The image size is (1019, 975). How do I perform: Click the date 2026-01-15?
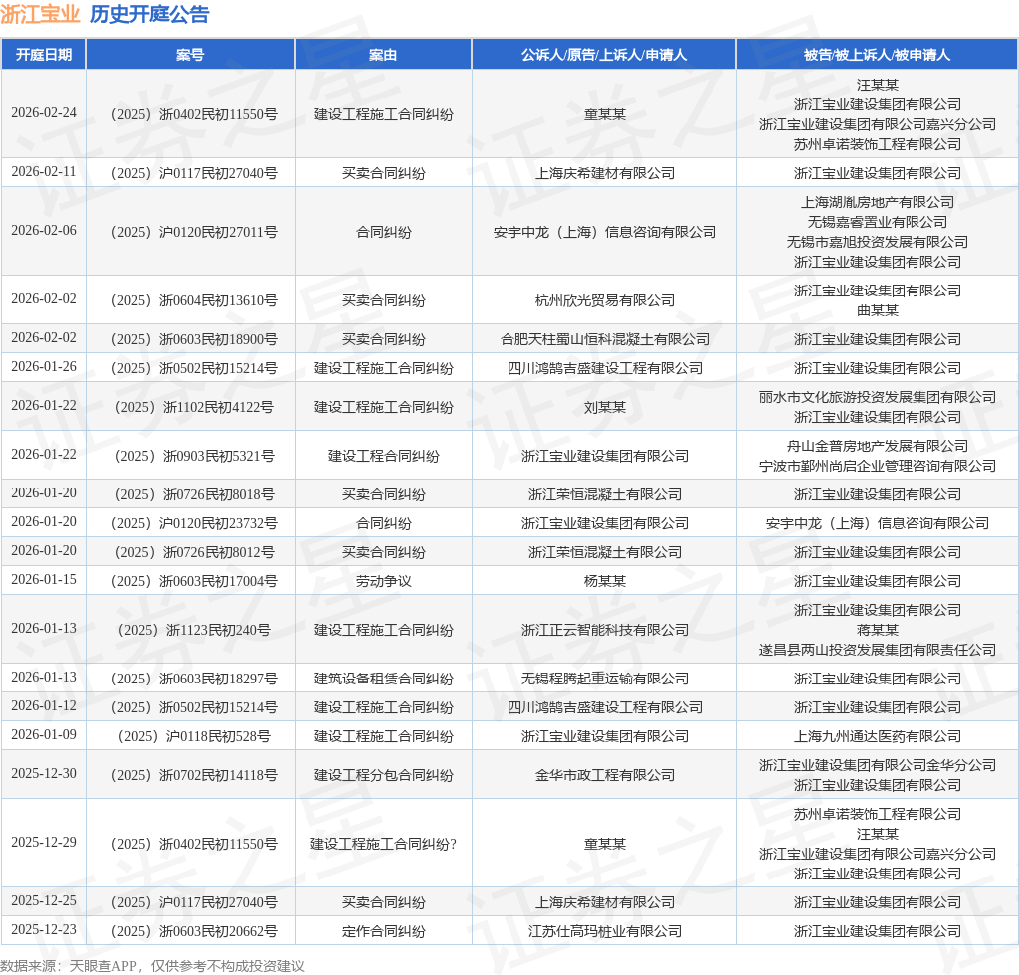[44, 579]
